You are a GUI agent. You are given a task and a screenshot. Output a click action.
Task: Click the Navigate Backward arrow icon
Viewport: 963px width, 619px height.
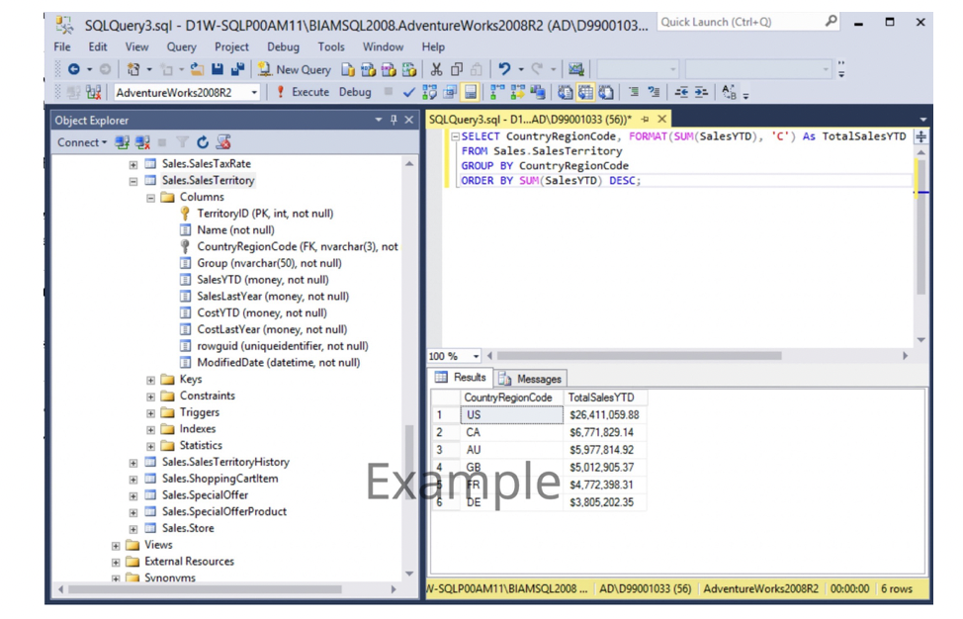point(74,69)
